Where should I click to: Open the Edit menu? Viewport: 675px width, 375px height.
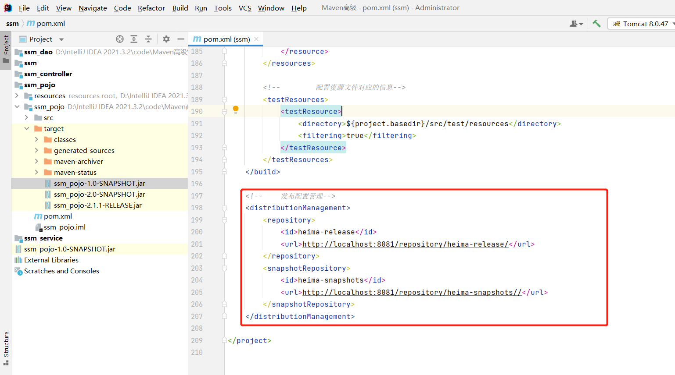[43, 8]
